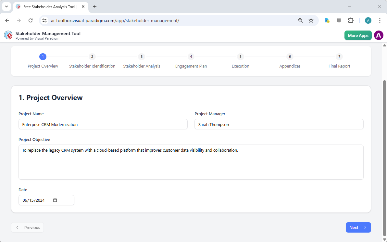Open the browser extensions icon
387x242 pixels.
click(x=351, y=20)
